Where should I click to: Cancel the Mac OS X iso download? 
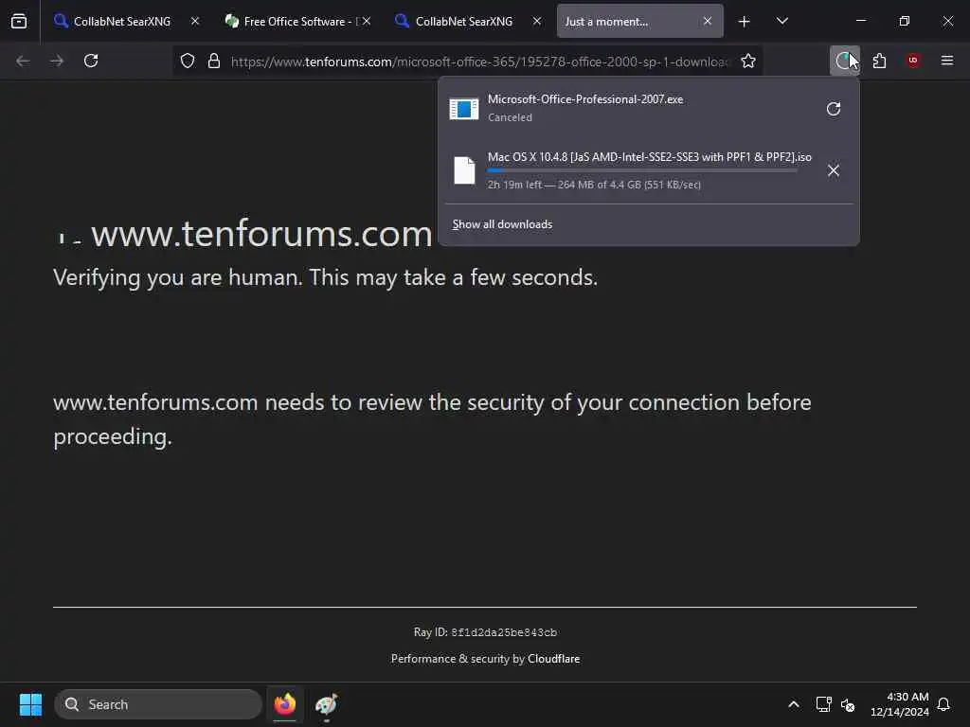point(834,170)
